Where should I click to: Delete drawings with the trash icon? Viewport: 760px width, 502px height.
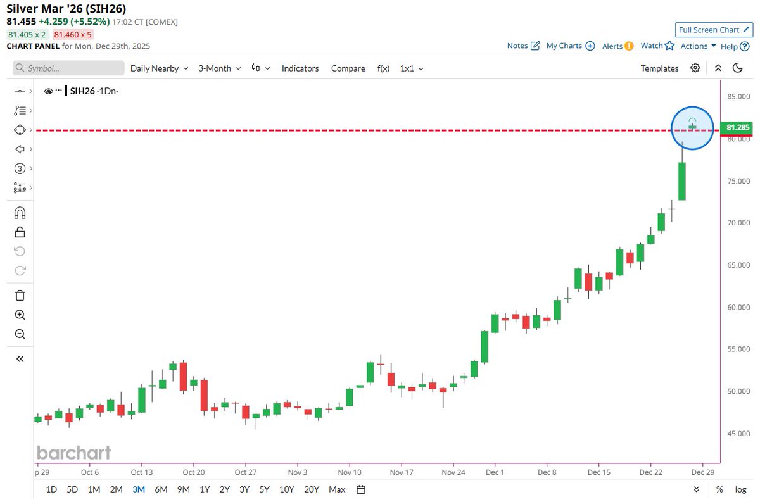pyautogui.click(x=20, y=295)
